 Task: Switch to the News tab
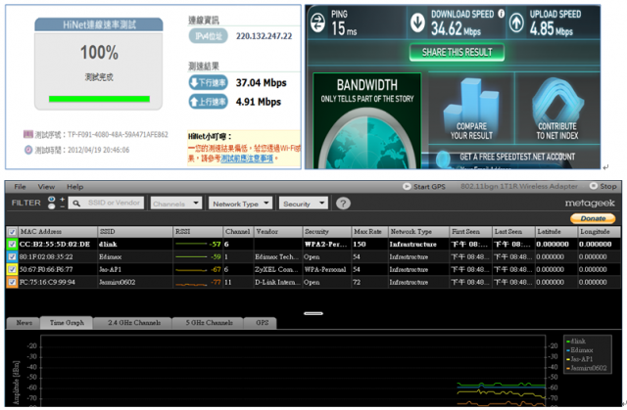[24, 323]
